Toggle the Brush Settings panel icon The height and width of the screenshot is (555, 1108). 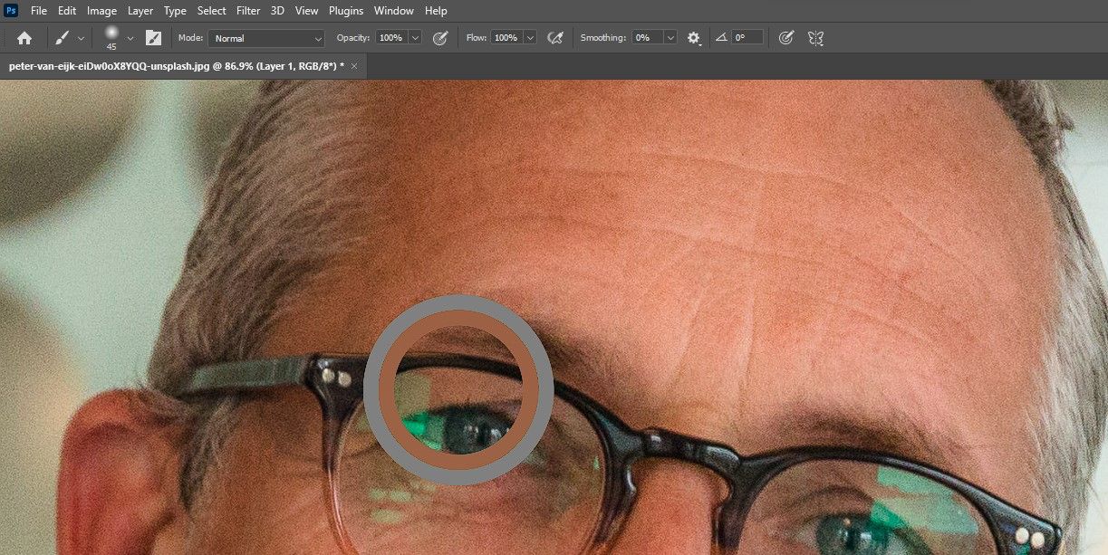coord(154,38)
